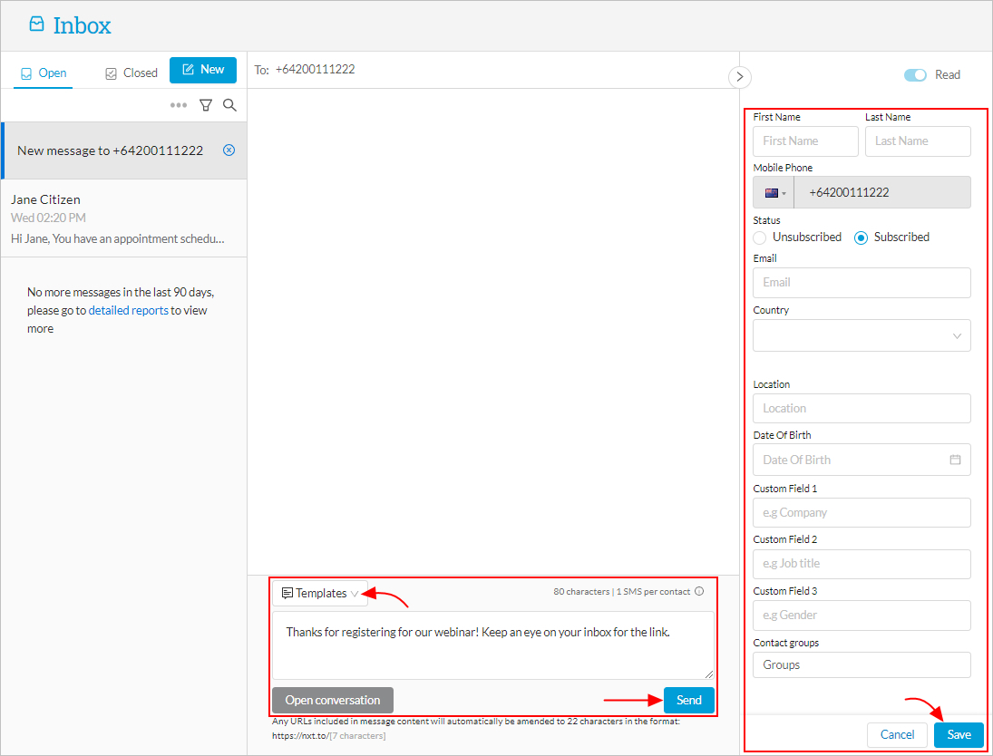Click the info icon beside SMS count
Viewport: 993px width, 756px height.
pyautogui.click(x=699, y=591)
